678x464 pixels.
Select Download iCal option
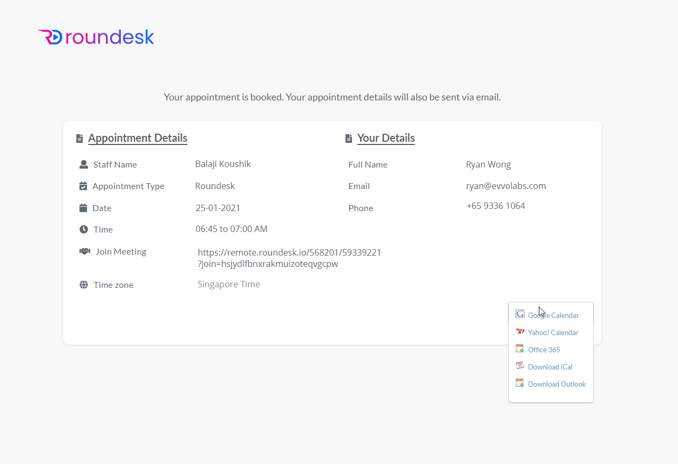click(x=551, y=367)
